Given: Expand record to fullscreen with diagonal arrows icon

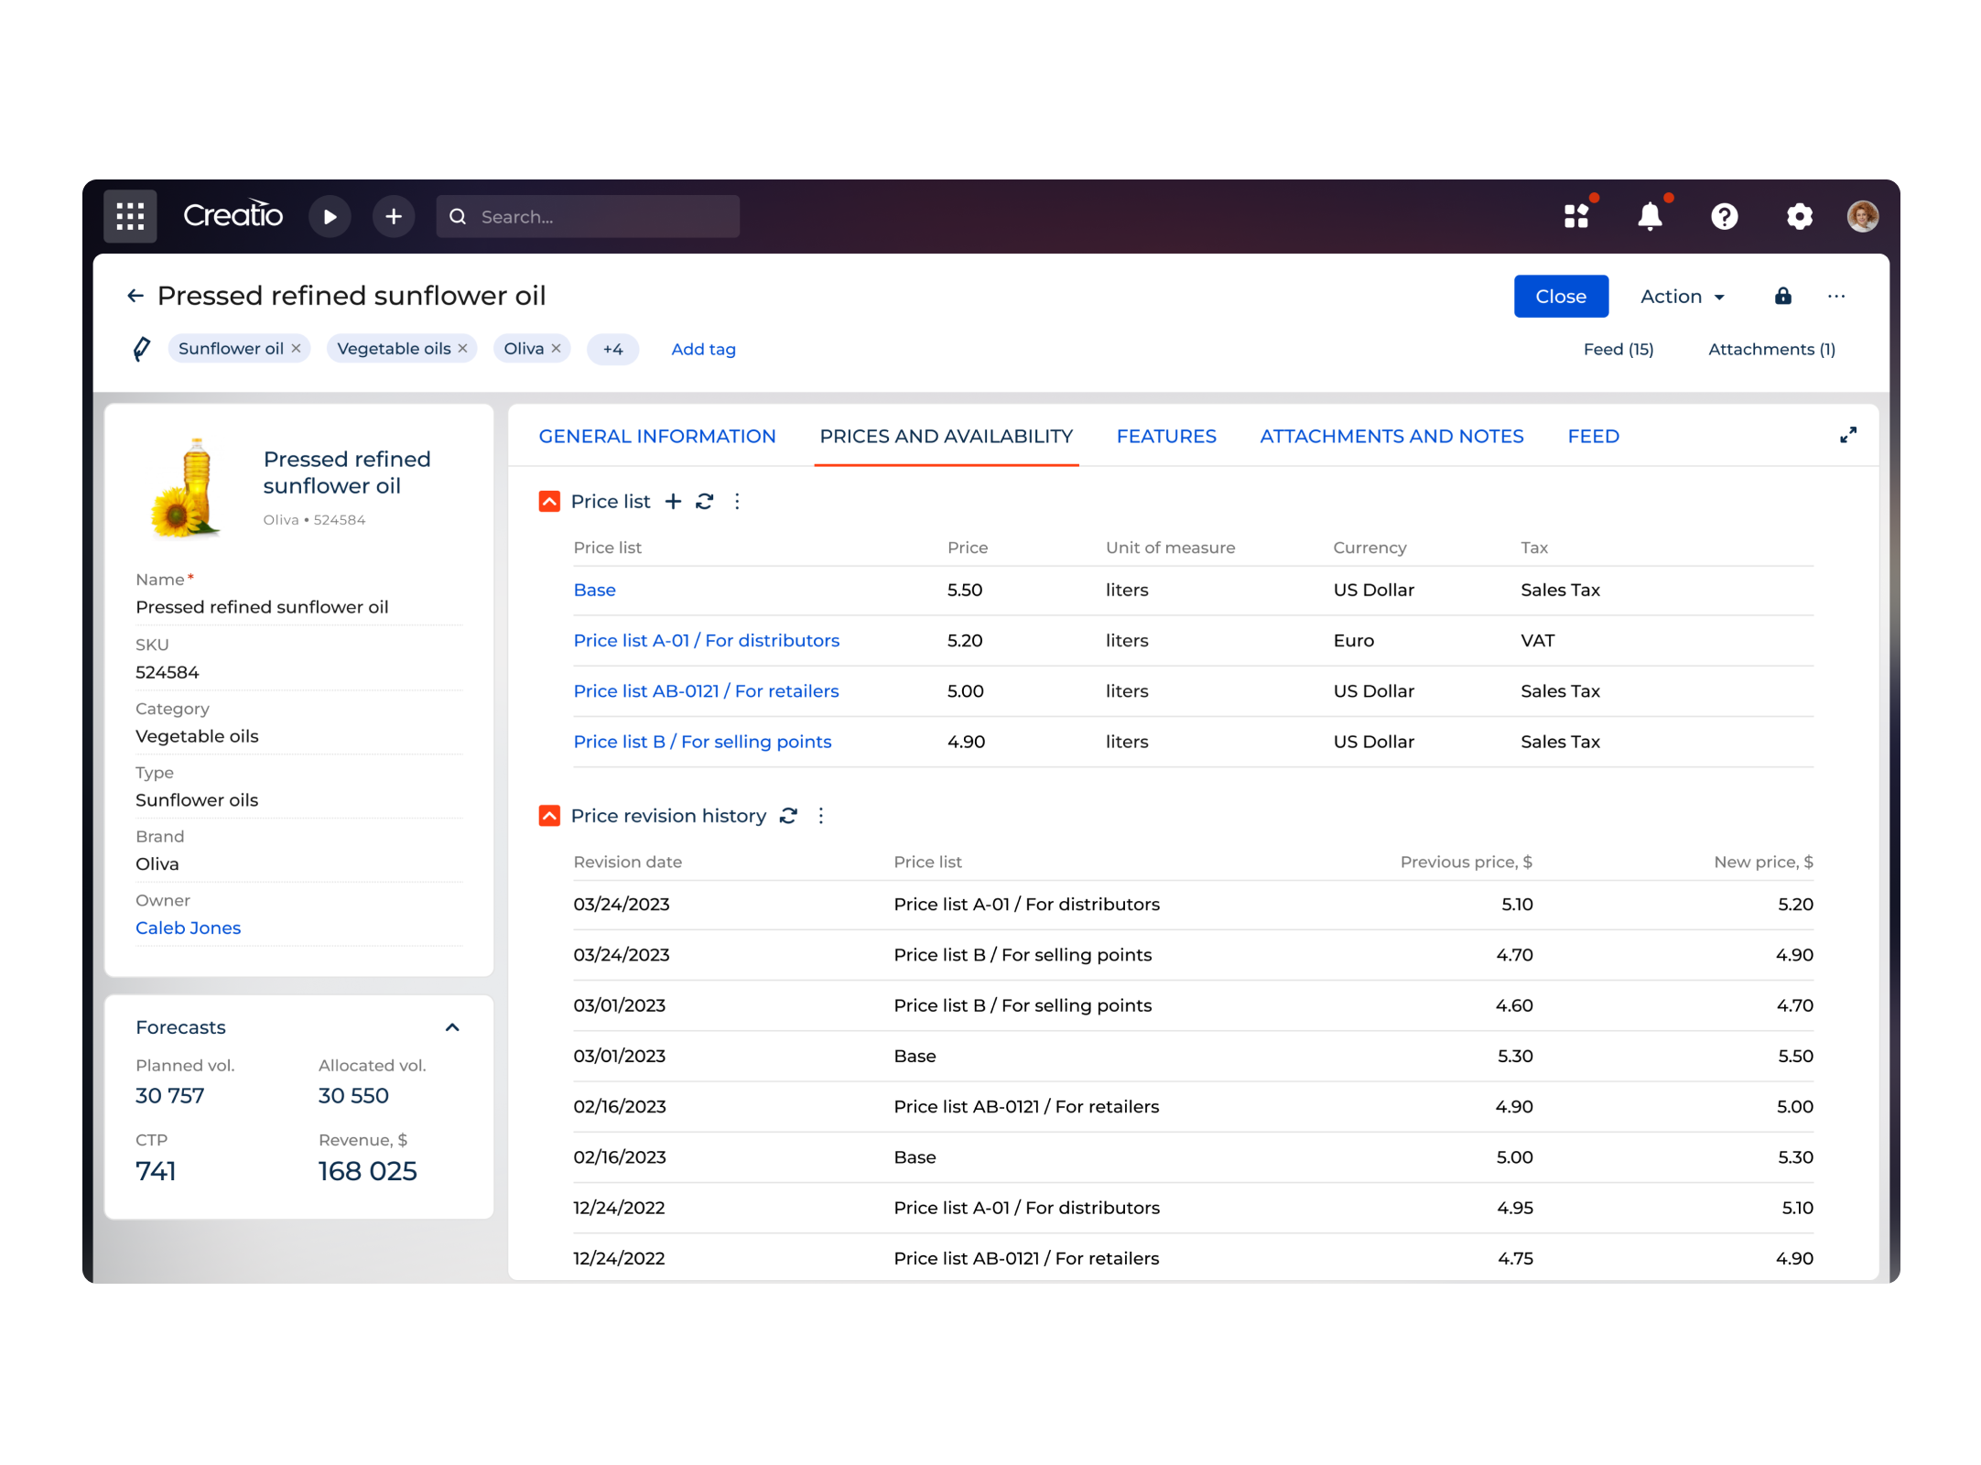Looking at the screenshot, I should [1848, 436].
